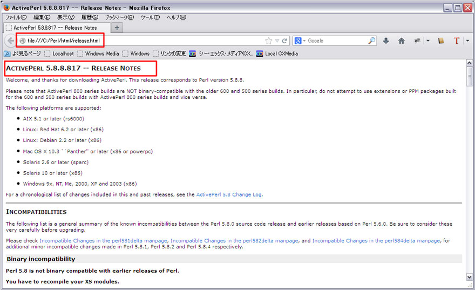
Task: Select the ActivePerl 5.8.8.817 Release Notes tab
Action: 57,28
